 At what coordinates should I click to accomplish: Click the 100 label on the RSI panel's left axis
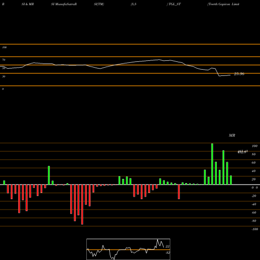click(x=4, y=47)
